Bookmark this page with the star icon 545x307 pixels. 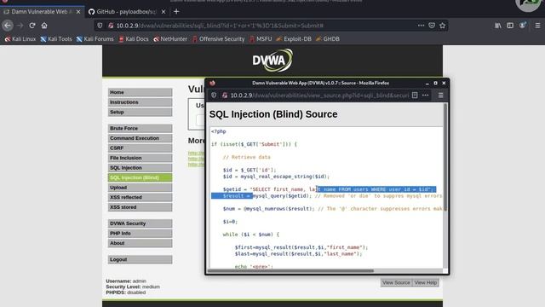443,26
